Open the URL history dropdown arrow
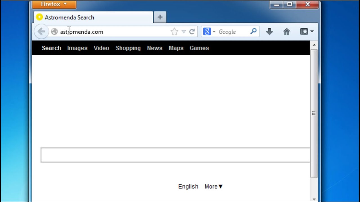 (x=184, y=32)
